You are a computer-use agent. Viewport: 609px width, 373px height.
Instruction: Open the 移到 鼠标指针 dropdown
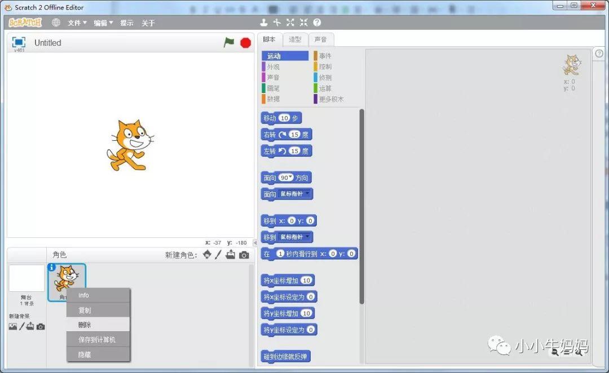[295, 237]
